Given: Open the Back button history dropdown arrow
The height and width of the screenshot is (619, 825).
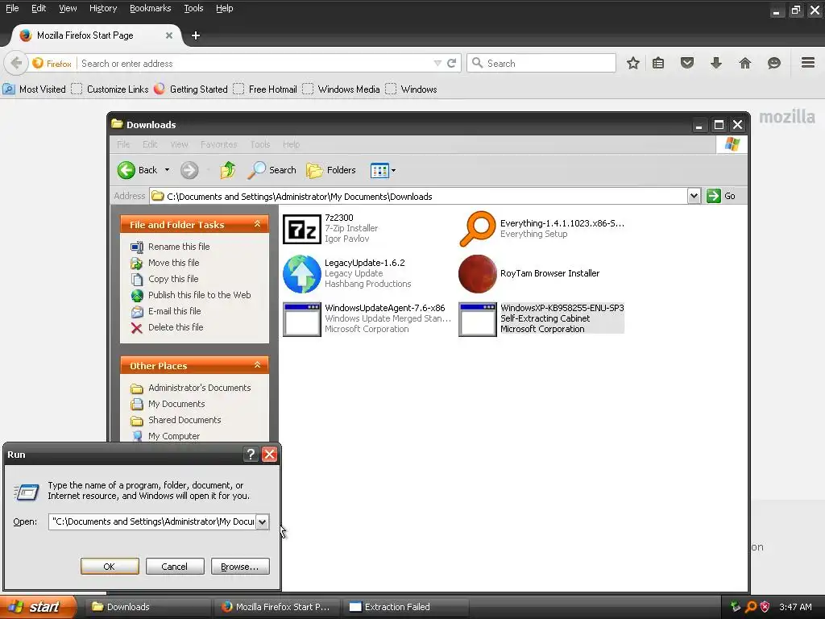Looking at the screenshot, I should point(168,170).
